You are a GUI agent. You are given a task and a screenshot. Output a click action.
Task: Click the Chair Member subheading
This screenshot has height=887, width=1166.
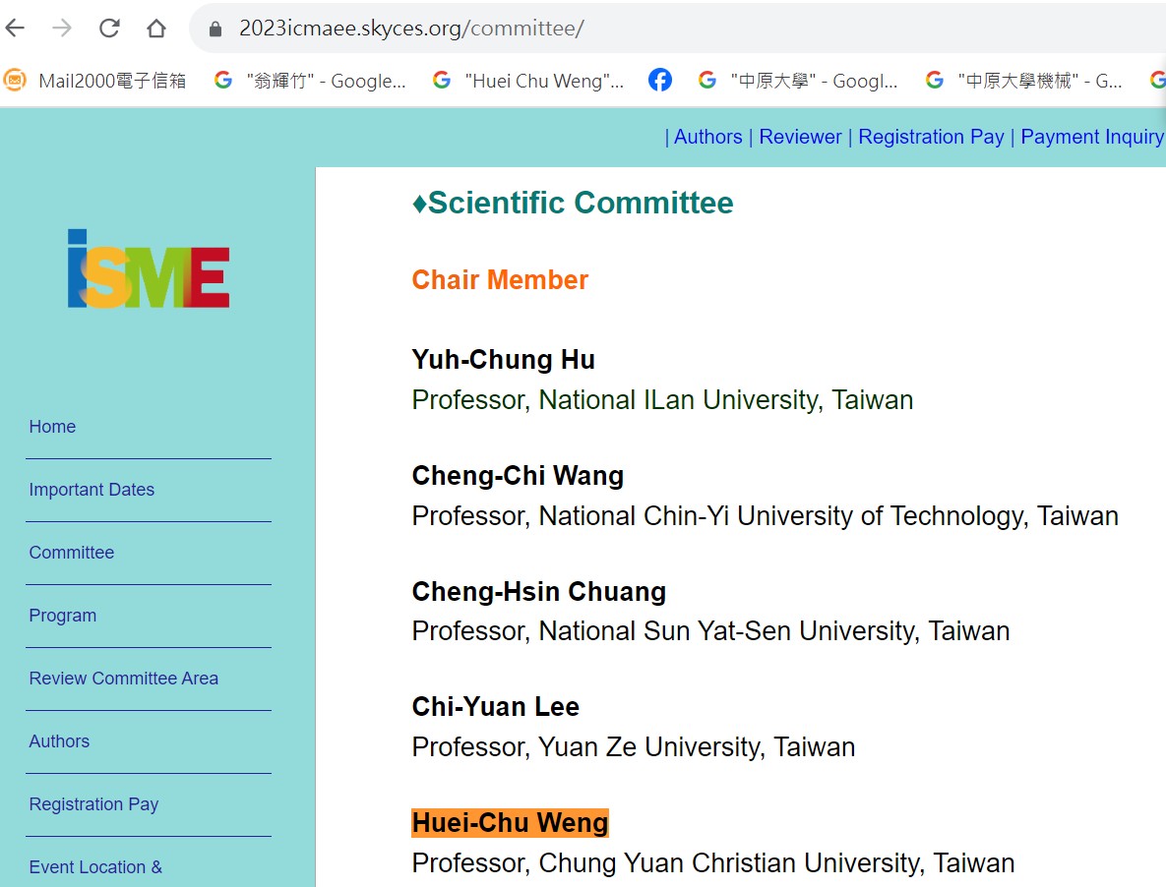[x=500, y=280]
